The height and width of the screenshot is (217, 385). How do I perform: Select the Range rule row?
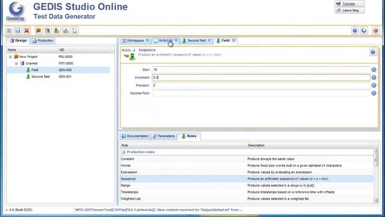[x=247, y=186]
